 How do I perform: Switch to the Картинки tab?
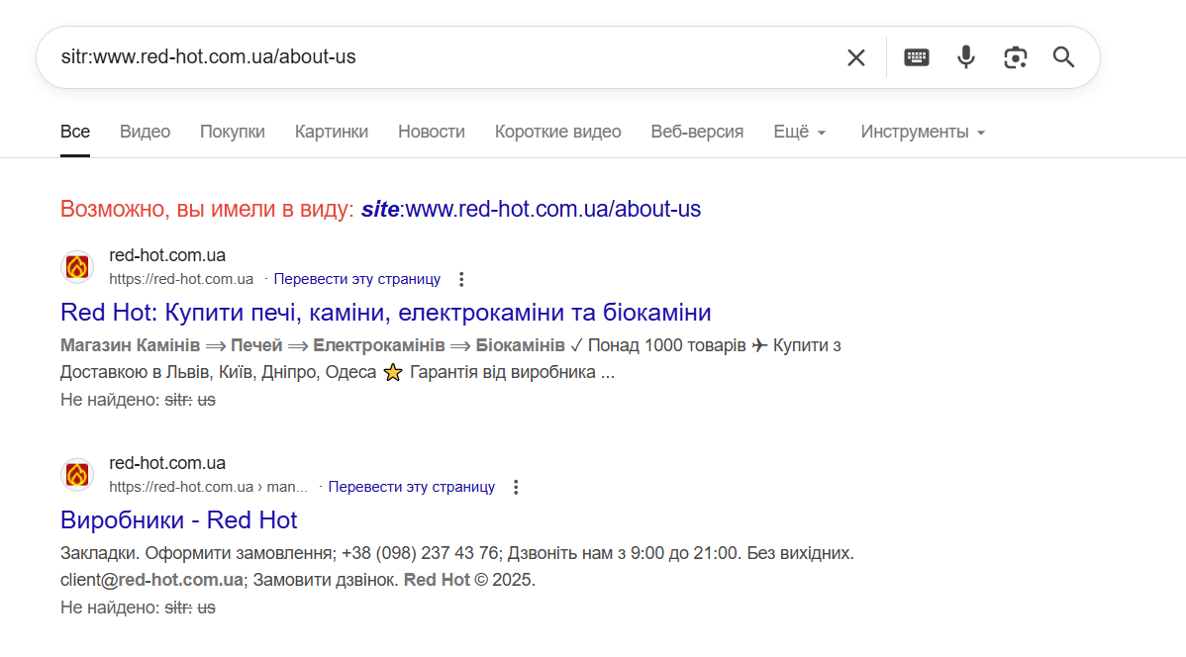click(x=332, y=132)
